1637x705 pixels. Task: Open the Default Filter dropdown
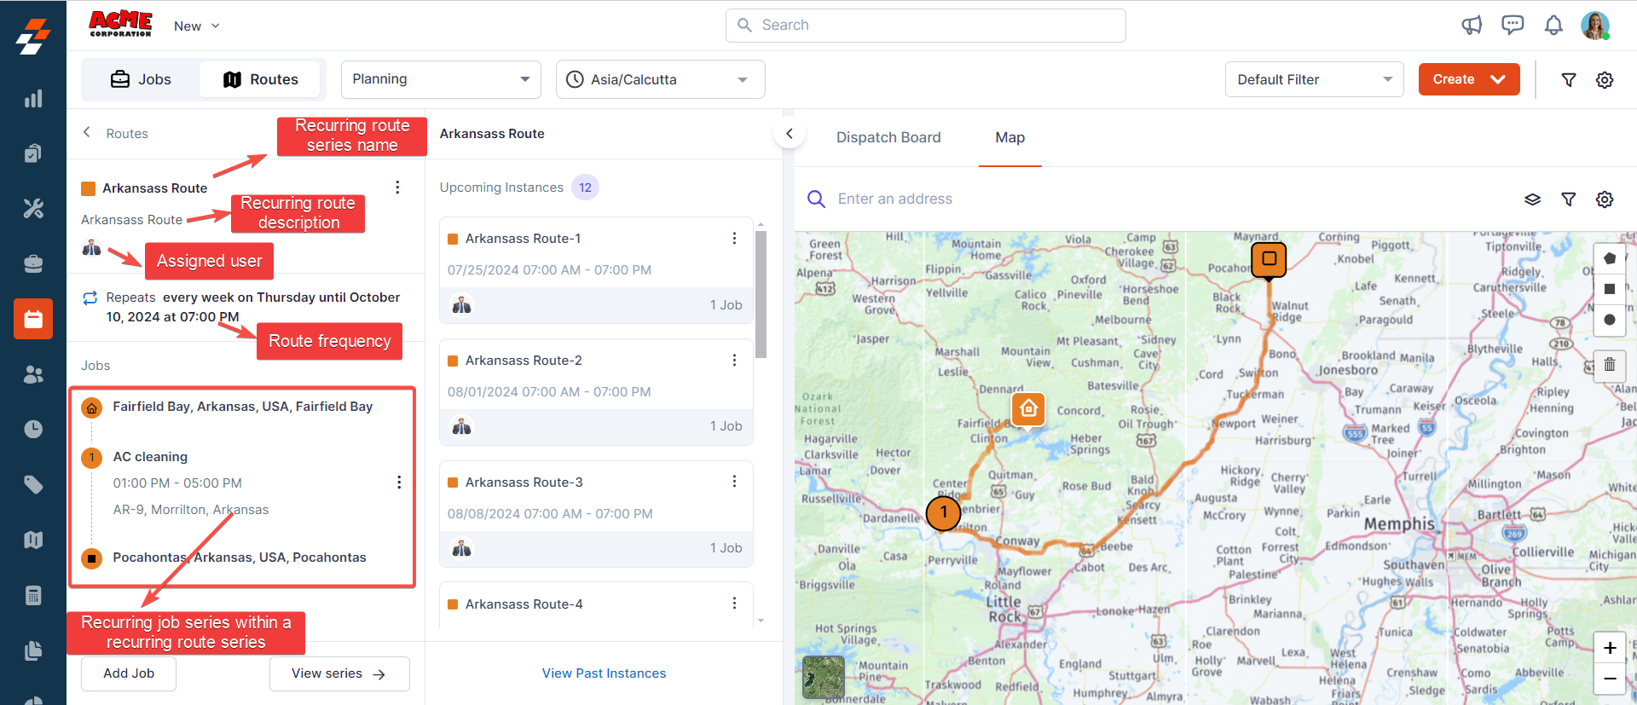(1314, 79)
